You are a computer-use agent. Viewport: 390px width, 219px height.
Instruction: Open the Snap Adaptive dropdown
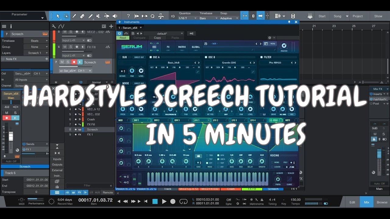[x=229, y=18]
